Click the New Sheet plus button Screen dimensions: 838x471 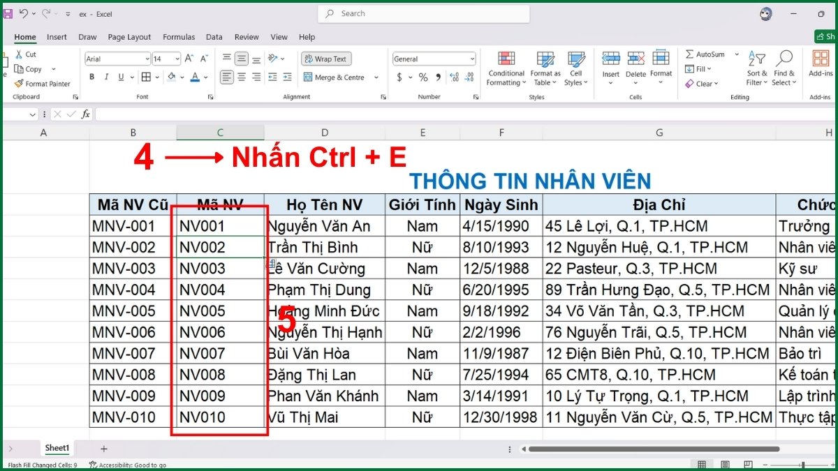point(103,448)
